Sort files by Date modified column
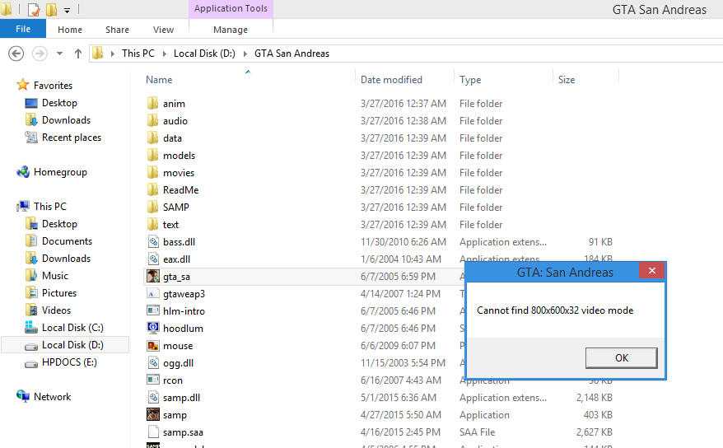Viewport: 723px width, 448px height. tap(391, 80)
